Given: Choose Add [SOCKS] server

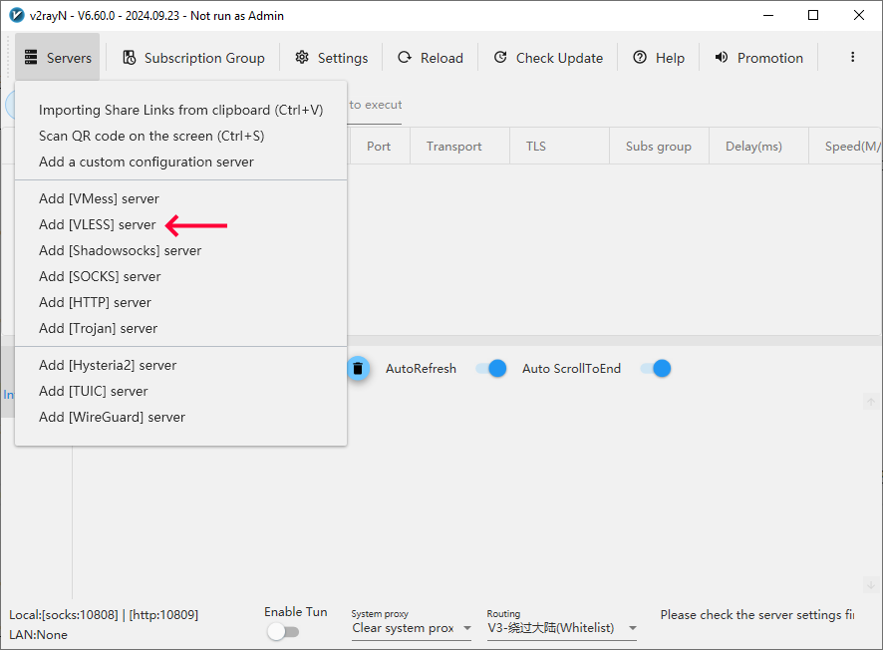Looking at the screenshot, I should click(180, 276).
